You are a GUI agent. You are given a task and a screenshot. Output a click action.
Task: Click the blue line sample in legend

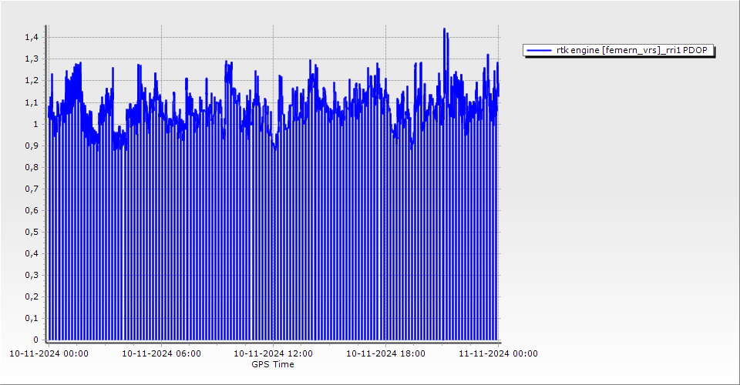click(540, 50)
